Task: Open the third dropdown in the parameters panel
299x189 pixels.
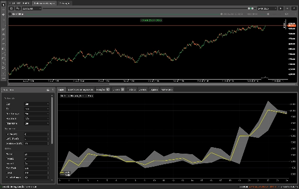Action: coord(36,113)
